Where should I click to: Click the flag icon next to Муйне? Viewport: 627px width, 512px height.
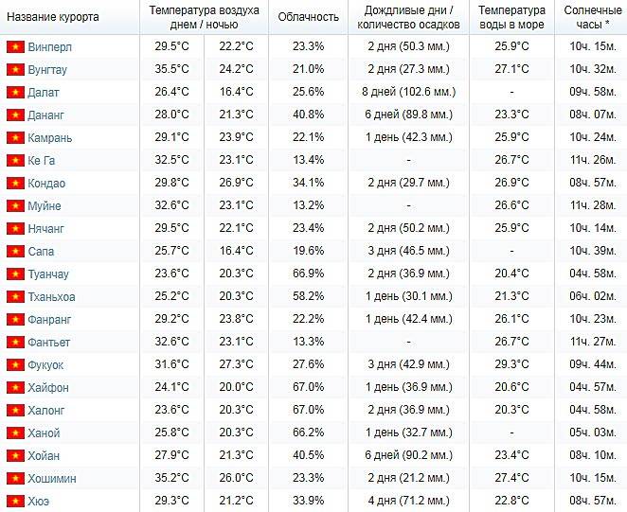[x=15, y=206]
